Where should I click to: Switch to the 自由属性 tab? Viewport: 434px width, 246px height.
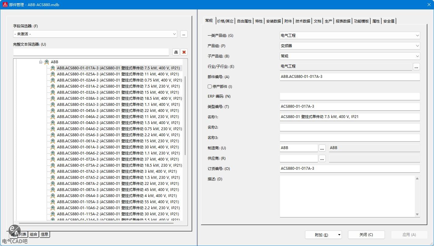pos(244,21)
